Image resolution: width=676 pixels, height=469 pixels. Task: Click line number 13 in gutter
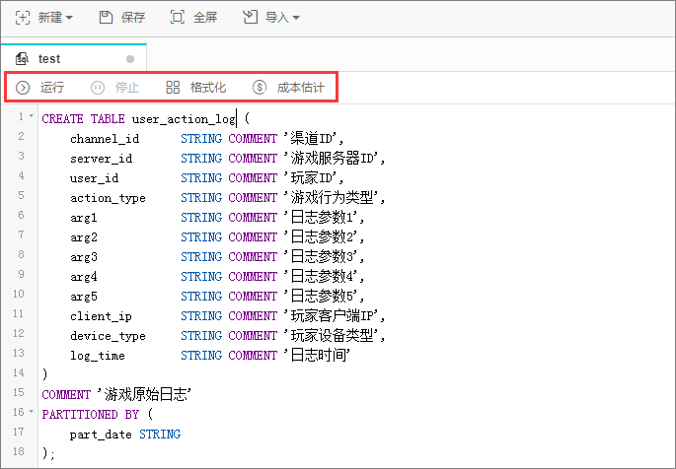pos(19,353)
